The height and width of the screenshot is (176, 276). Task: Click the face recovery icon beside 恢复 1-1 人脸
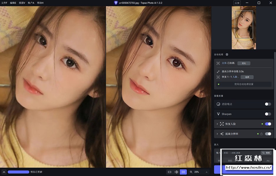(x=218, y=77)
